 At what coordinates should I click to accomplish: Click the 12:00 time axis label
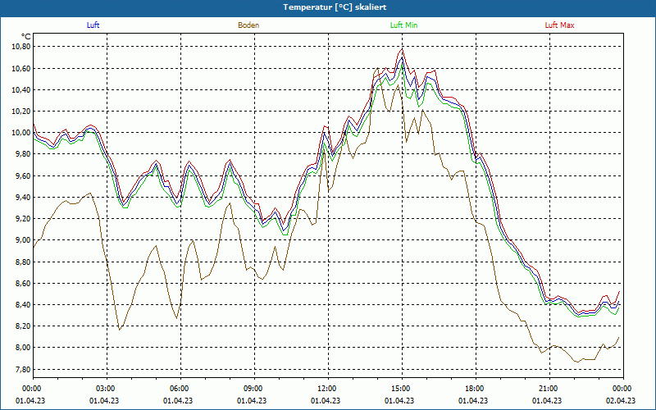pyautogui.click(x=326, y=389)
